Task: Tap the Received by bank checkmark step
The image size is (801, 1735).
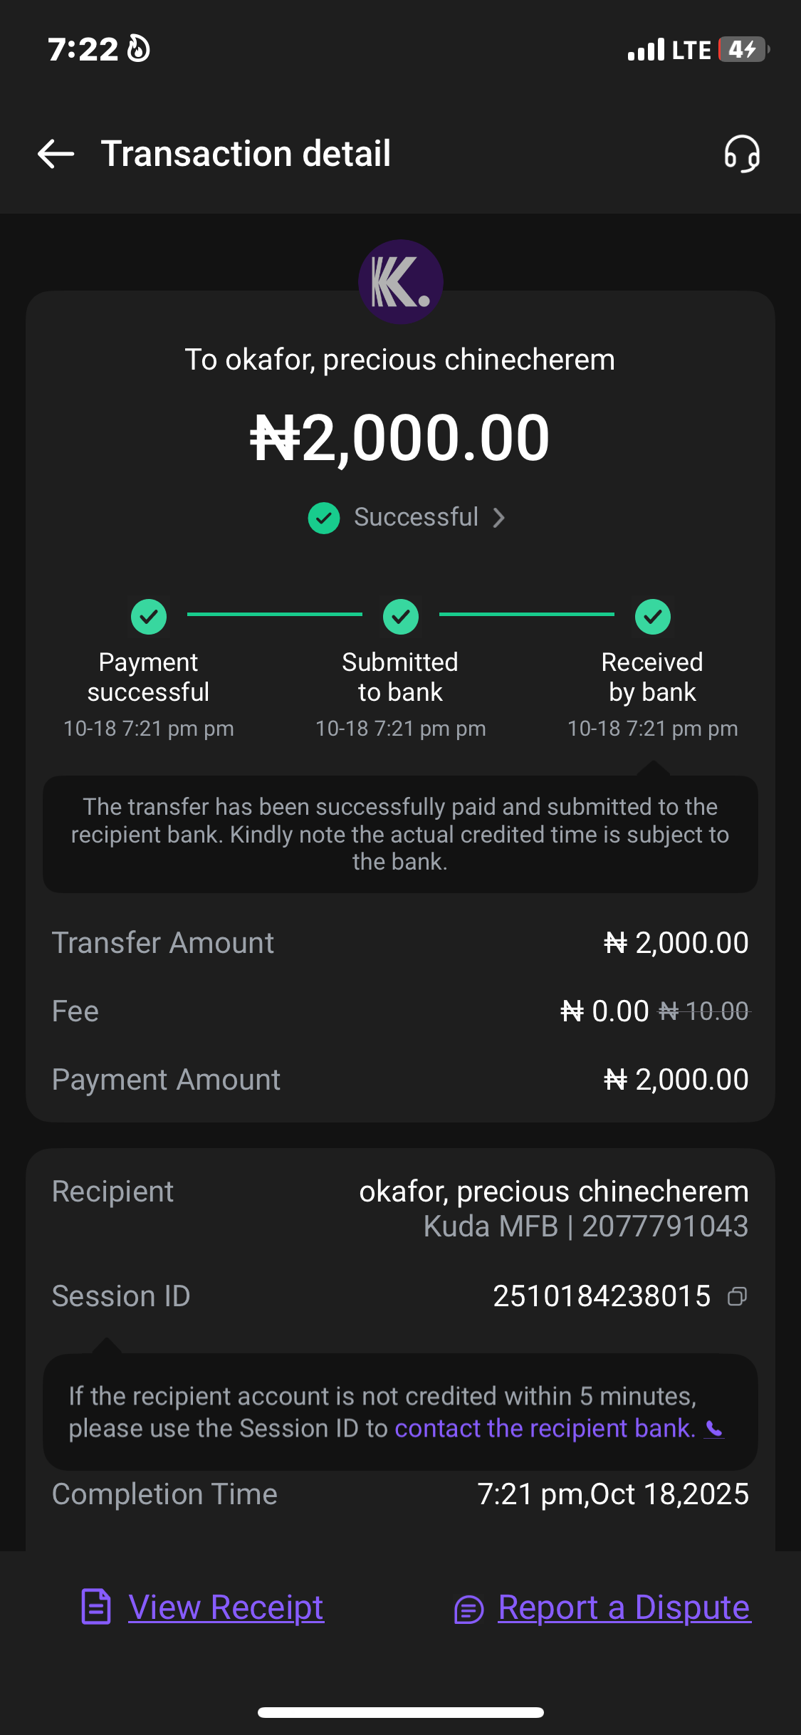Action: click(652, 617)
